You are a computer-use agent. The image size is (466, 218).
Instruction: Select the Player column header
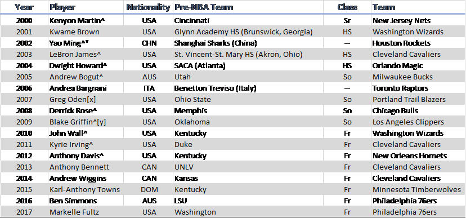pyautogui.click(x=86, y=7)
